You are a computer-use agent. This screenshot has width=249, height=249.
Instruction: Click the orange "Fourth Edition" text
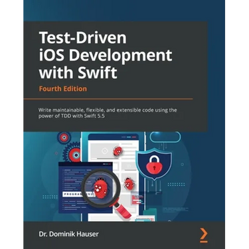tap(63, 89)
